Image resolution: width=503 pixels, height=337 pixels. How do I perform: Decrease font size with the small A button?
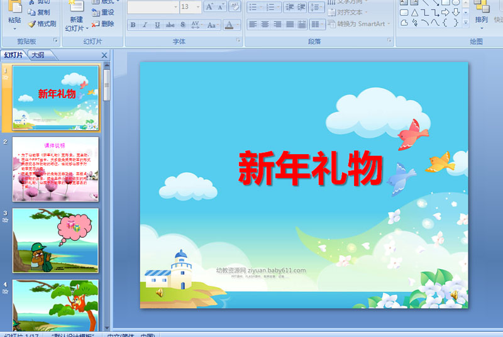[x=221, y=6]
